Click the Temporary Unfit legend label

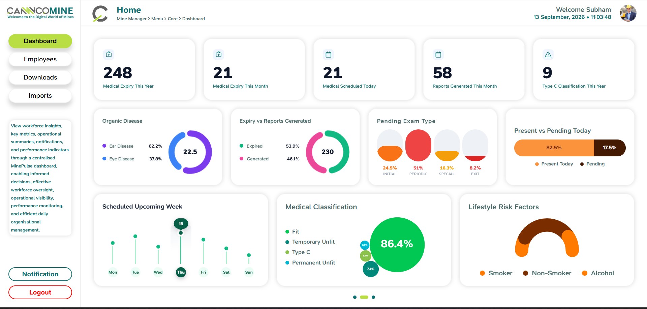(x=313, y=242)
